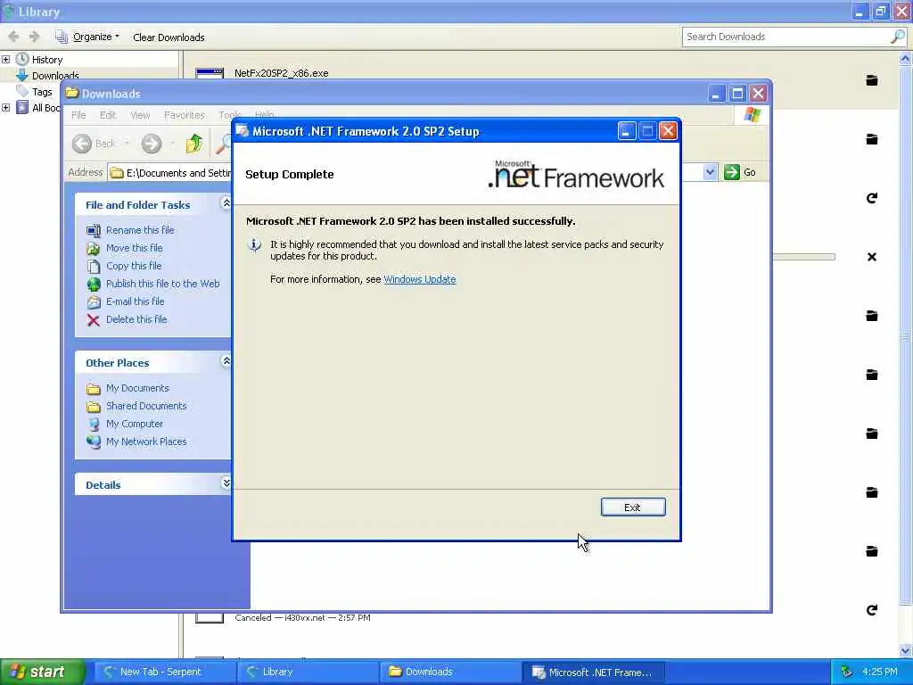Click Clear Downloads in Library toolbar
The height and width of the screenshot is (685, 913).
tap(169, 37)
